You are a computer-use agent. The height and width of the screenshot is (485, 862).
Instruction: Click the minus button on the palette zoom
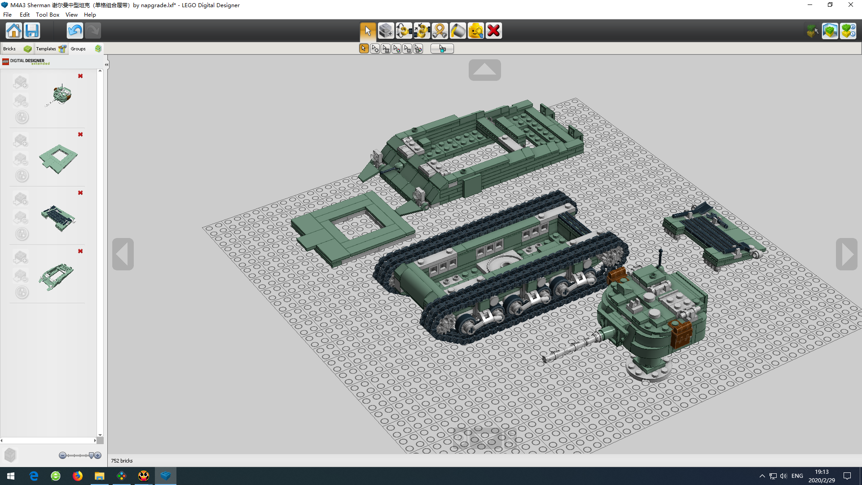point(62,455)
